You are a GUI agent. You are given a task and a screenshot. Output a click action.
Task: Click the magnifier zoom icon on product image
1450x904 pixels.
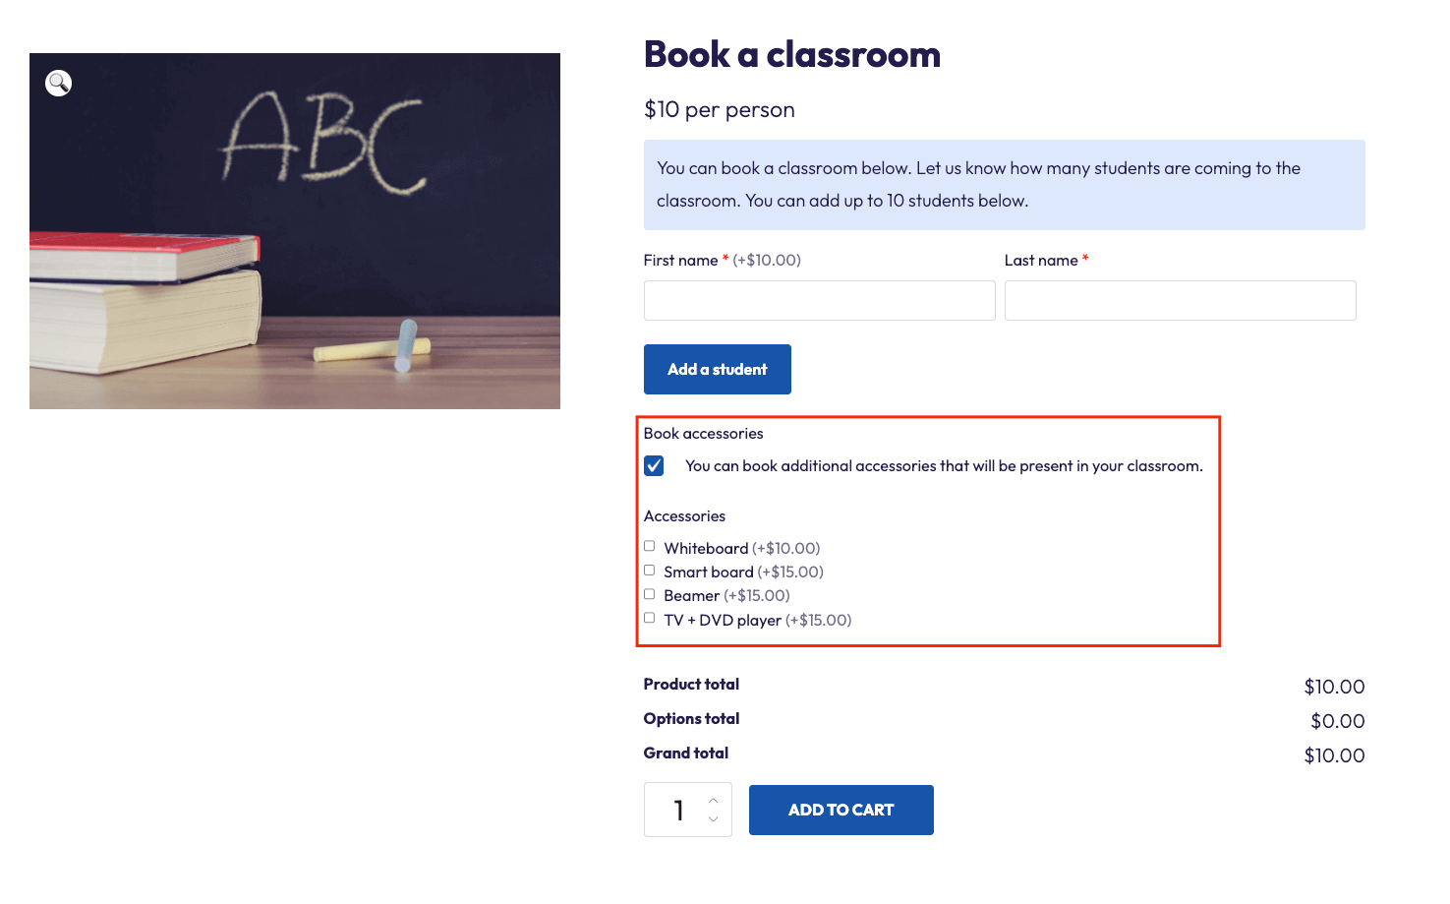(x=59, y=83)
